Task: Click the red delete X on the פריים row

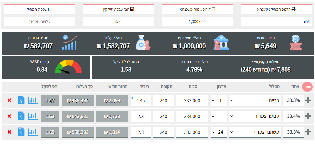Action: [9, 100]
